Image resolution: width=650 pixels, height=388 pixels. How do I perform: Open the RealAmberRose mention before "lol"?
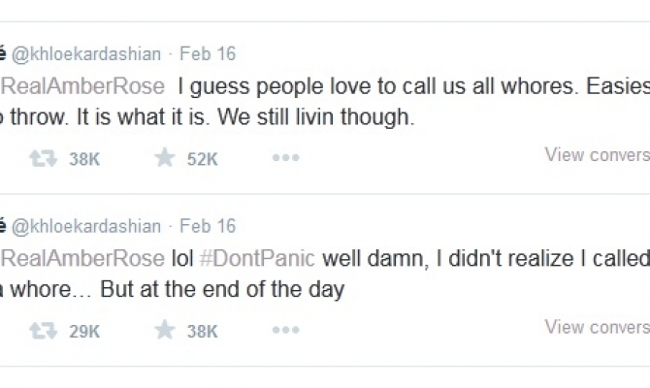click(82, 259)
